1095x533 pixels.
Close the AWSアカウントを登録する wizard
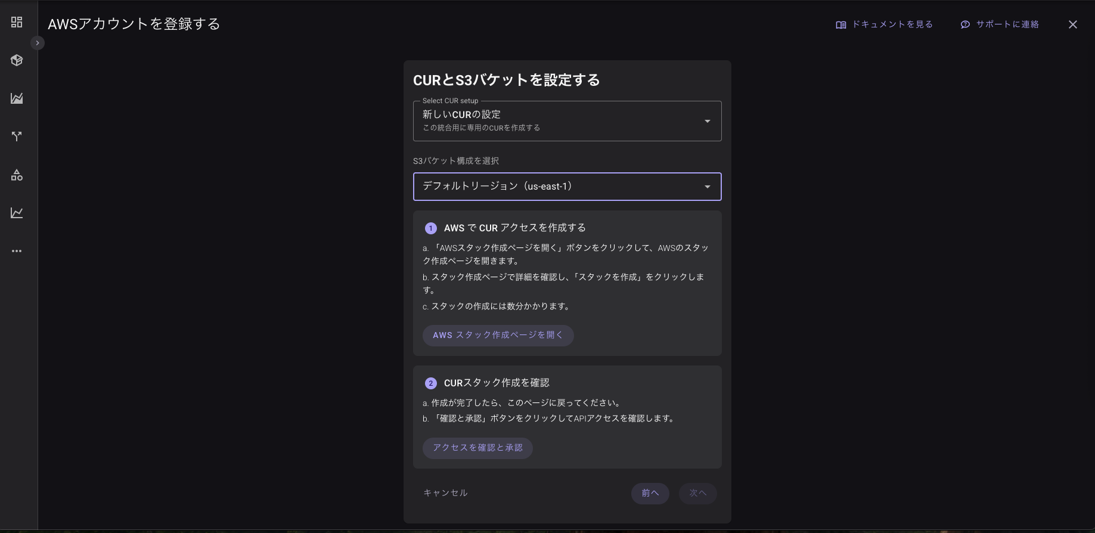1073,24
